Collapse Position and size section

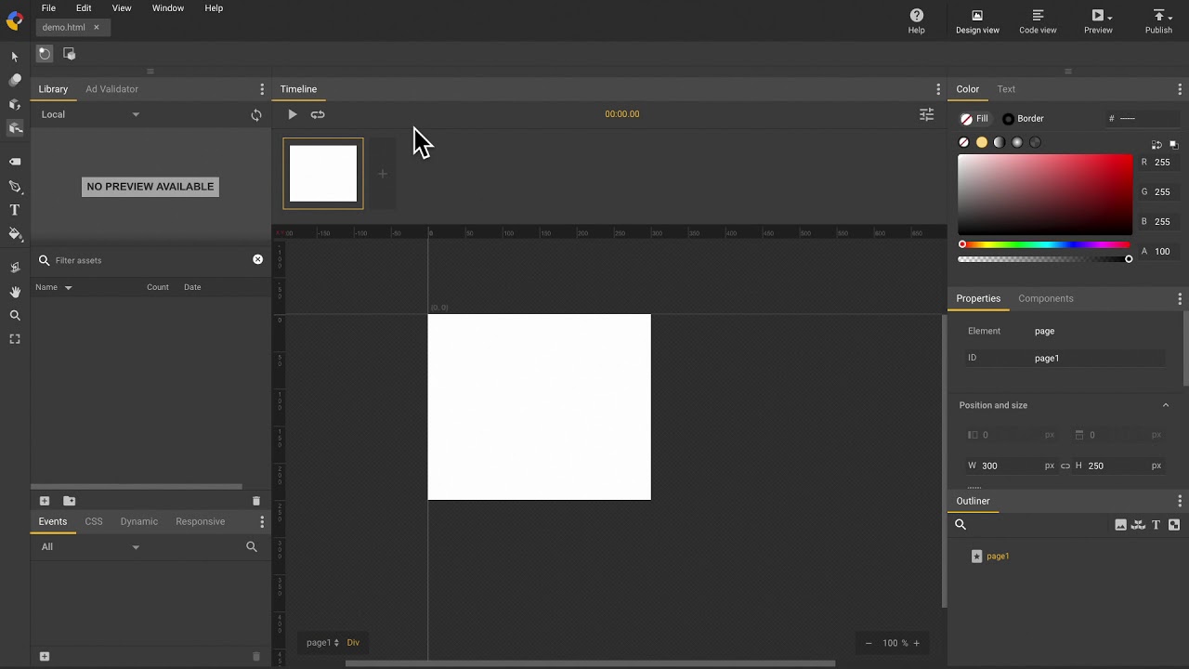(1166, 405)
